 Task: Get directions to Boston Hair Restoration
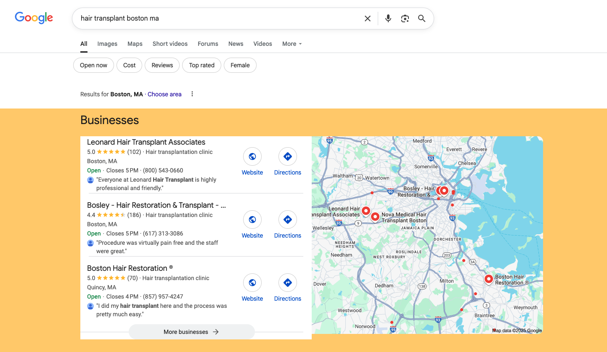click(288, 283)
